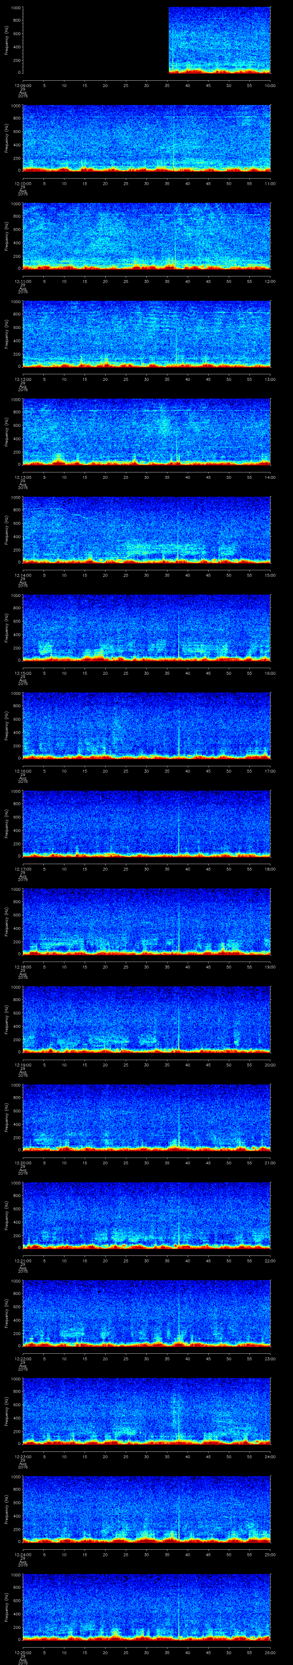Click the vertical spike in 12:14:00 spectrogram

(x=178, y=530)
